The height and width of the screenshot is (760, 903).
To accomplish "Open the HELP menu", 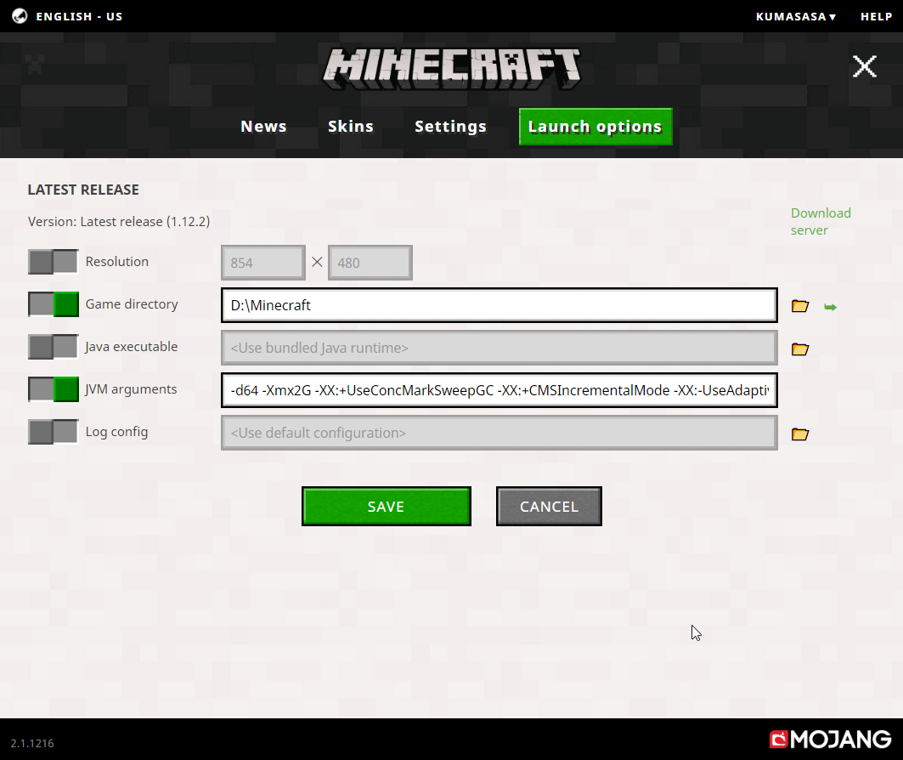I will click(x=876, y=17).
